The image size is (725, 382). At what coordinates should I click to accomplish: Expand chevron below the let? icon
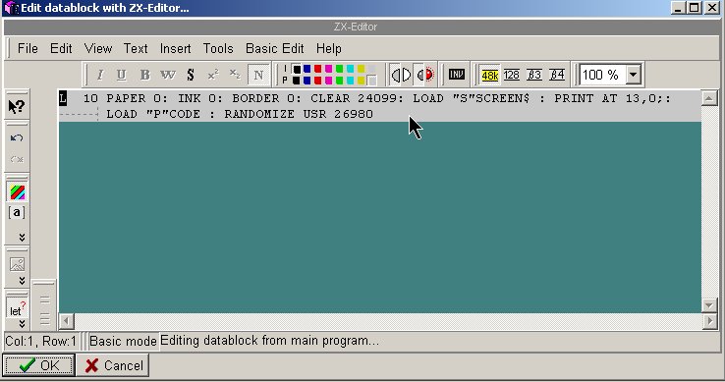[22, 324]
